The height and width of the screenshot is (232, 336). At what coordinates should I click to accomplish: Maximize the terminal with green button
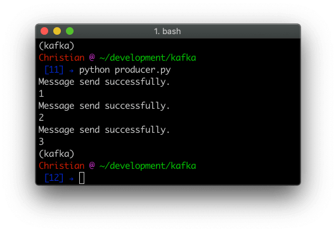click(70, 31)
